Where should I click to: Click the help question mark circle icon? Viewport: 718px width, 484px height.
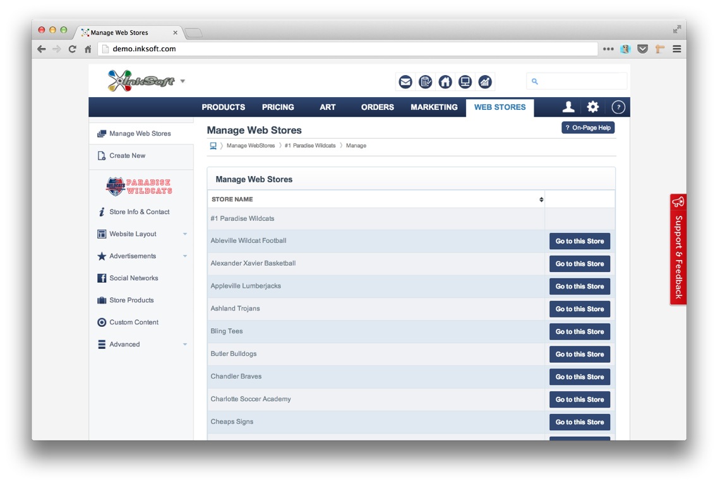tap(618, 107)
